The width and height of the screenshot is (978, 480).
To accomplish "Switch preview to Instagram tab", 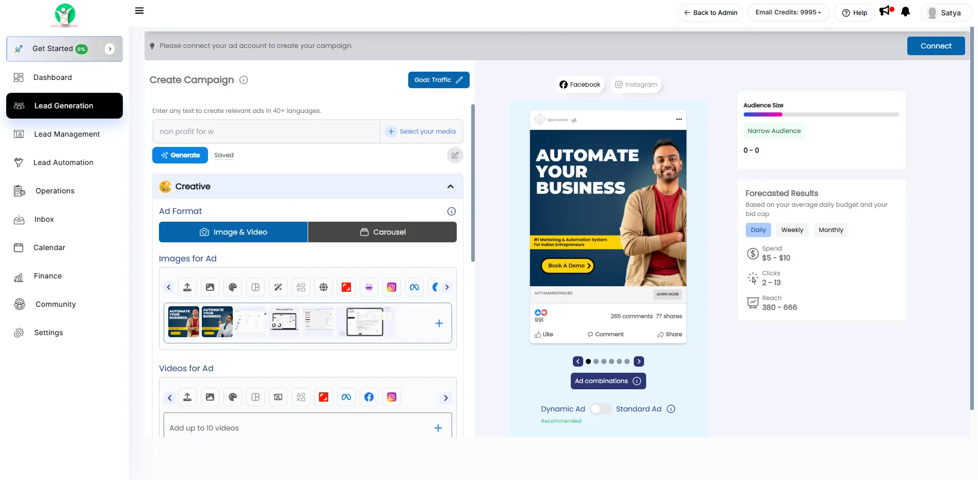I will point(636,85).
